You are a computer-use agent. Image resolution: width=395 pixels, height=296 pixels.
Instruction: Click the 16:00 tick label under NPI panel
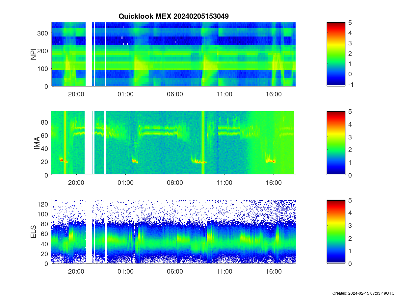pyautogui.click(x=274, y=94)
